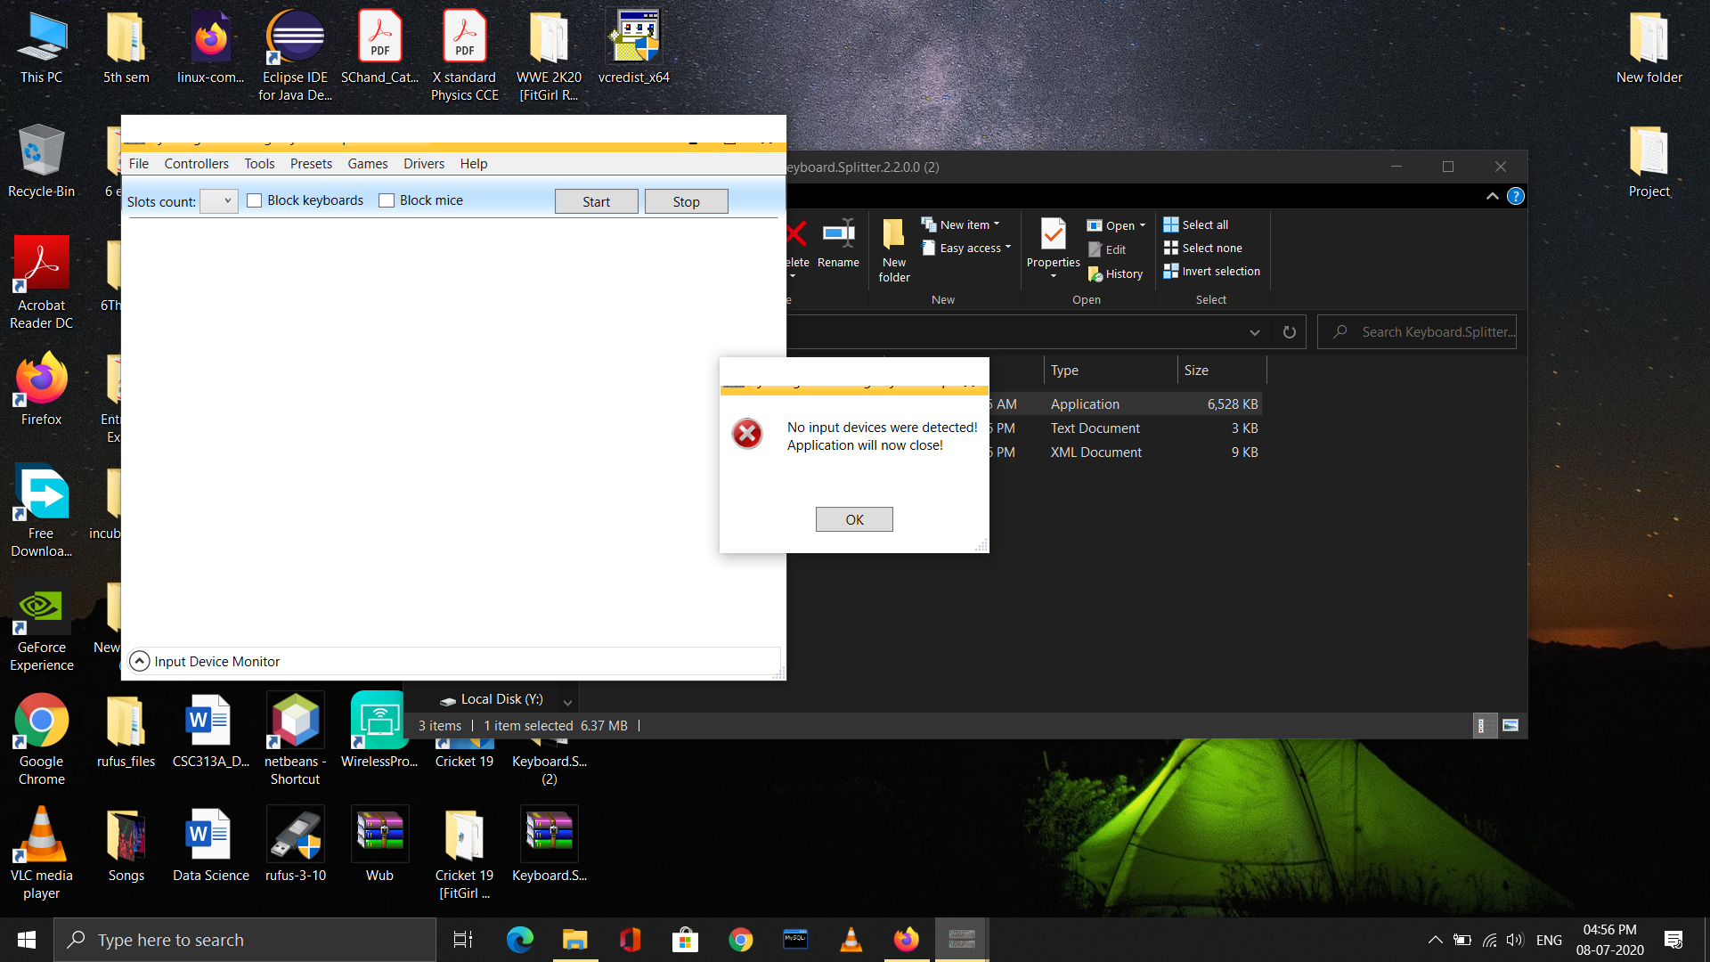The image size is (1710, 962).
Task: Launch Google Chrome from the taskbar
Action: coord(740,939)
